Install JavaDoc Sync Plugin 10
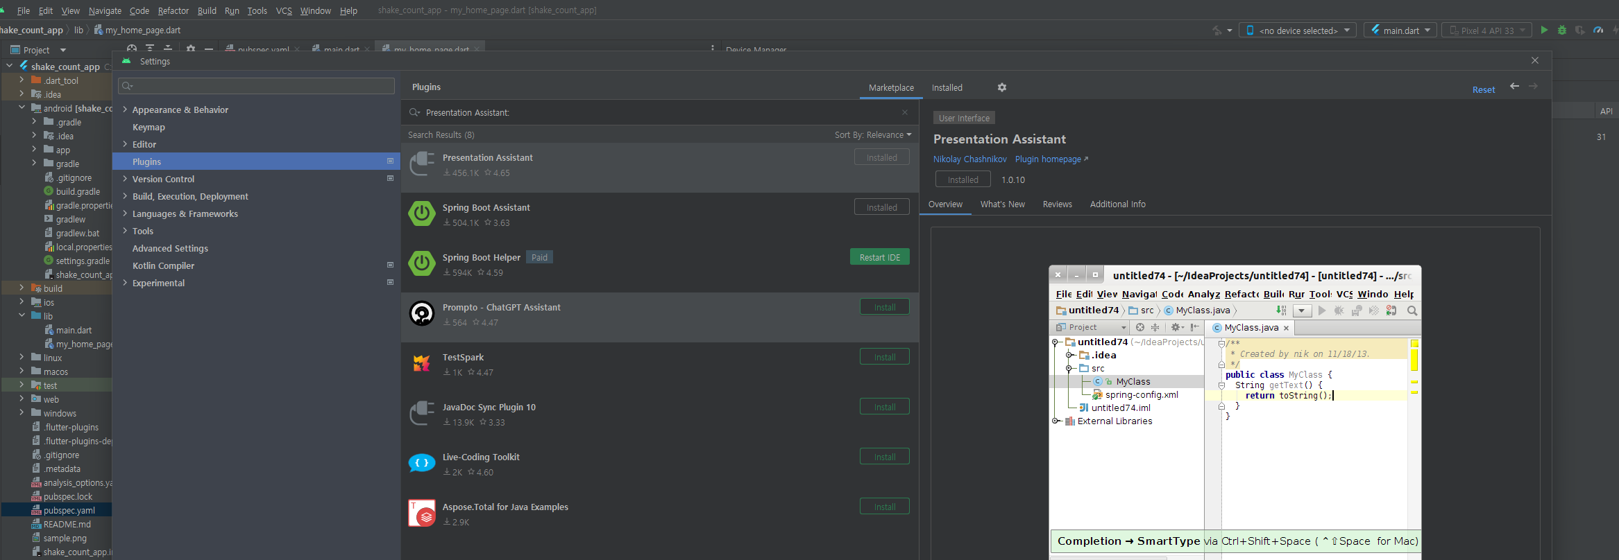 coord(885,407)
